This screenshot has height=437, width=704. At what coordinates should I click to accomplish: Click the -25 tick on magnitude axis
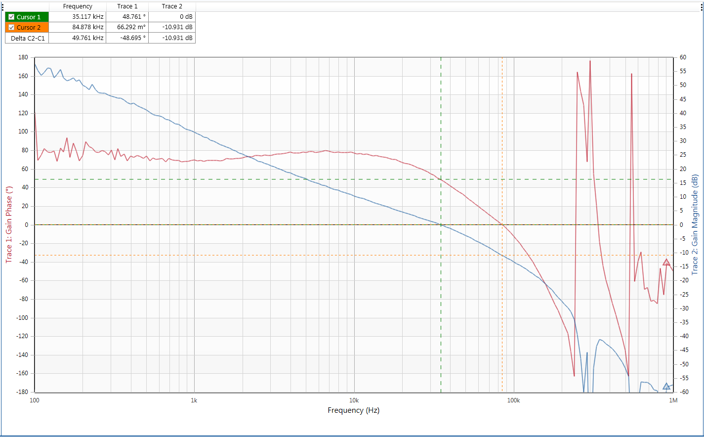pyautogui.click(x=684, y=295)
